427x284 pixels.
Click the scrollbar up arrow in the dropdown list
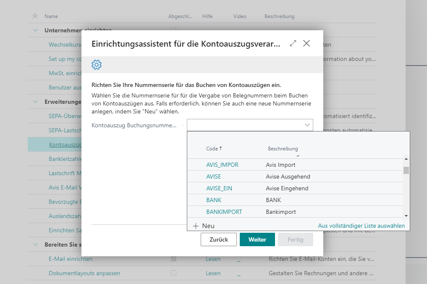click(406, 159)
